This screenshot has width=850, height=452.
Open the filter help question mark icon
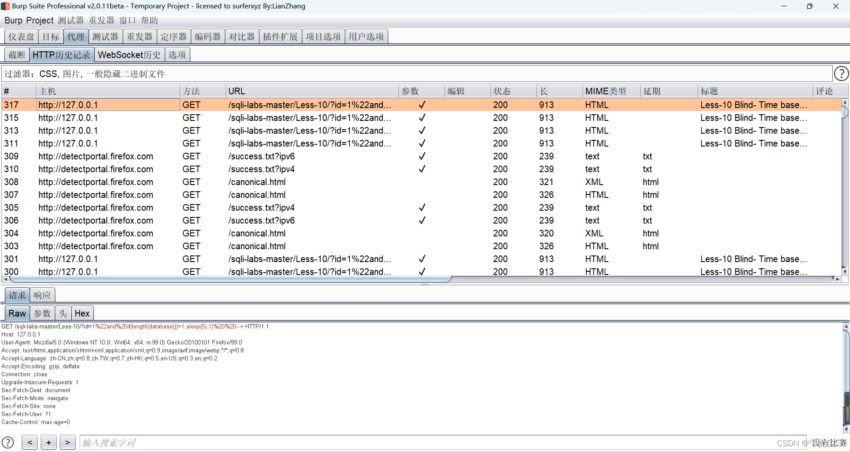pos(841,73)
